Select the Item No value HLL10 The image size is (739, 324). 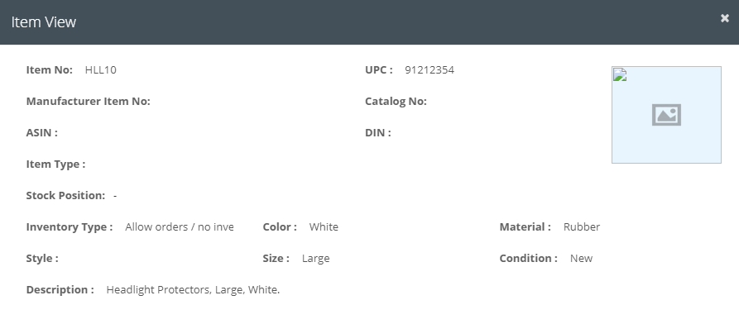click(x=100, y=69)
